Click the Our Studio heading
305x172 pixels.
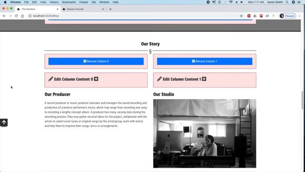coord(163,95)
